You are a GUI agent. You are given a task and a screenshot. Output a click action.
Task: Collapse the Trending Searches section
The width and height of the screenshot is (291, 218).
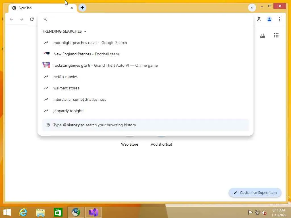tap(85, 31)
